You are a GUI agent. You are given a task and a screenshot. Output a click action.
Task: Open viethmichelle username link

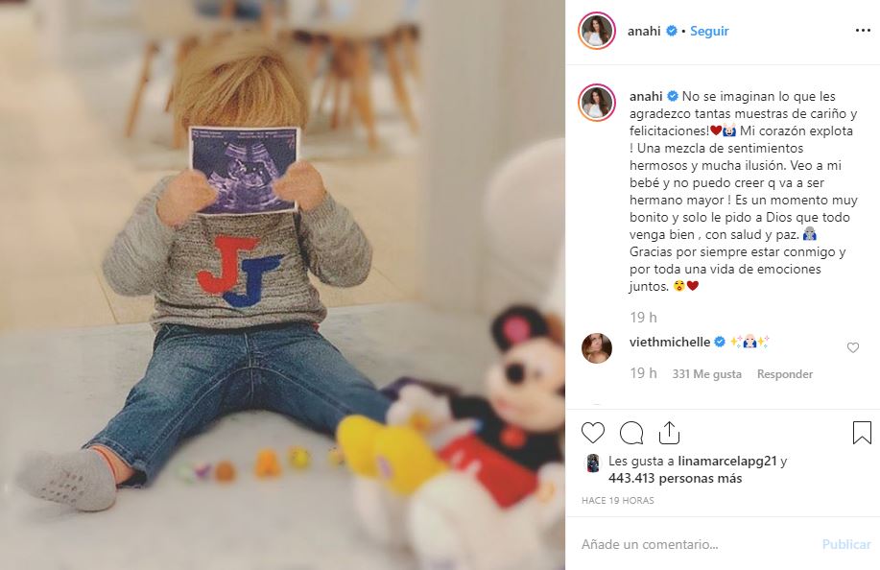670,342
